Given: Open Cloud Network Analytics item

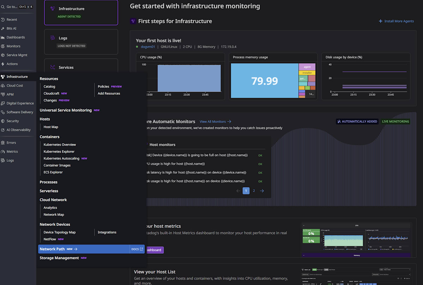Looking at the screenshot, I should click(x=50, y=208).
